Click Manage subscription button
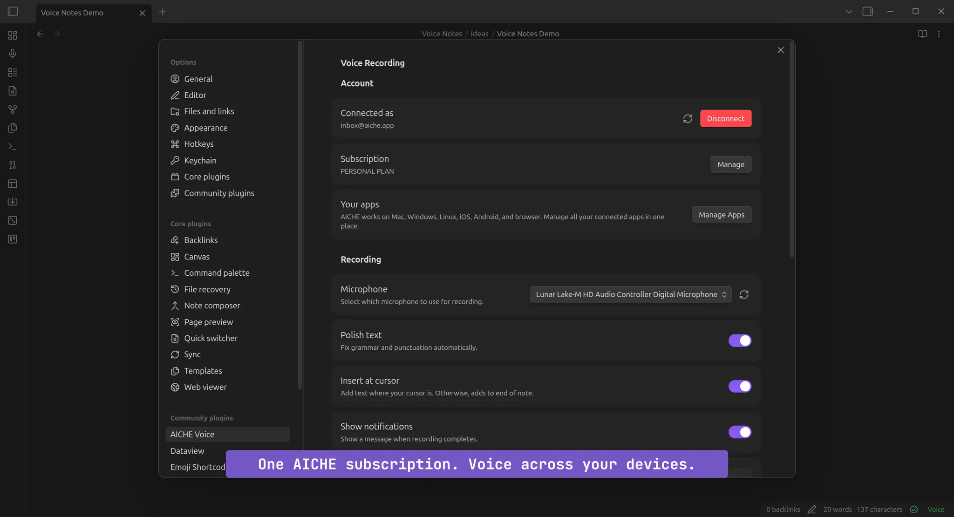Screen dimensions: 954x517 (x=730, y=164)
